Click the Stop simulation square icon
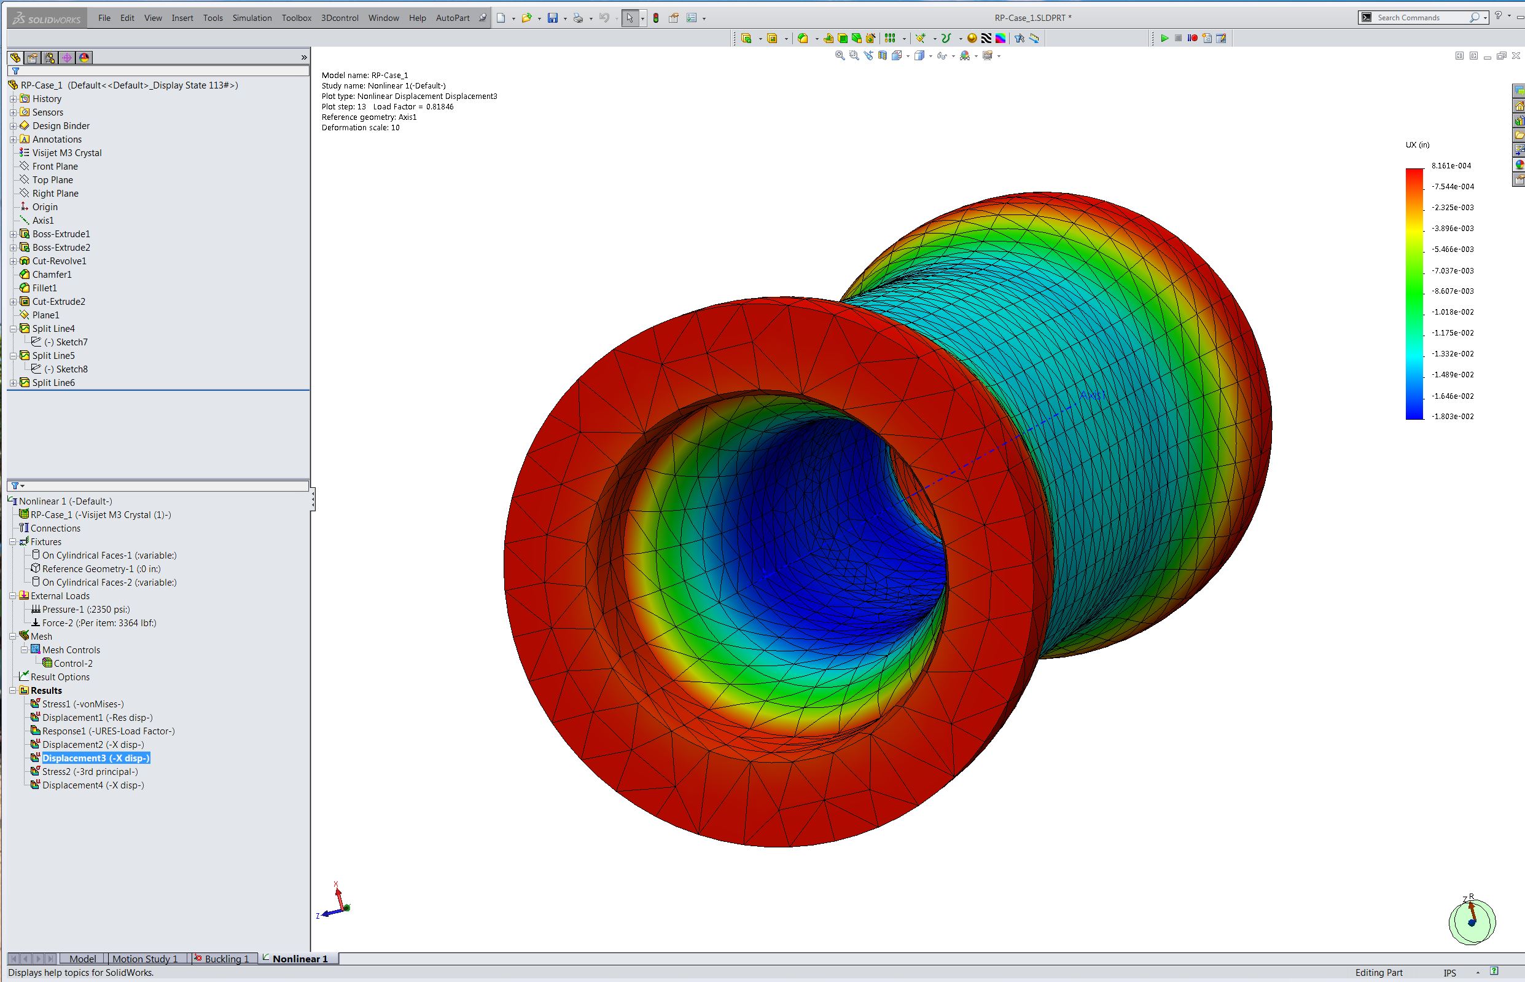The width and height of the screenshot is (1525, 982). (x=1179, y=38)
